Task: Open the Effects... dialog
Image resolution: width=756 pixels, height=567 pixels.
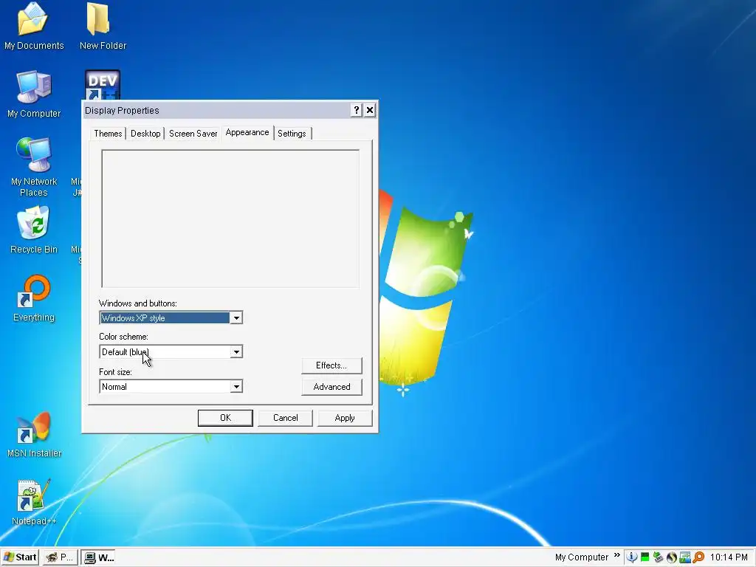Action: pyautogui.click(x=331, y=365)
